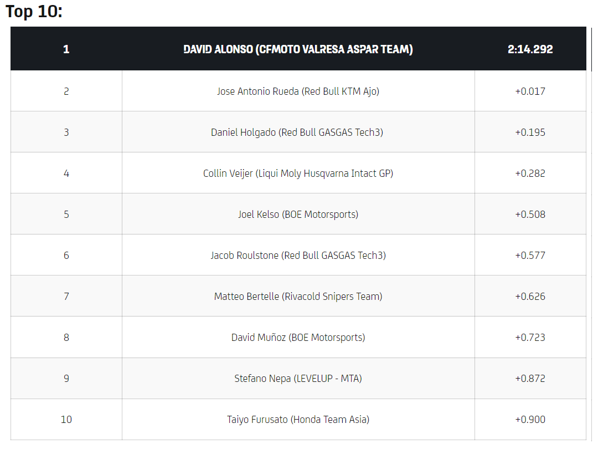The width and height of the screenshot is (598, 449).
Task: Select Joel Kelso (BOE Motorsports) entry
Action: (x=298, y=215)
